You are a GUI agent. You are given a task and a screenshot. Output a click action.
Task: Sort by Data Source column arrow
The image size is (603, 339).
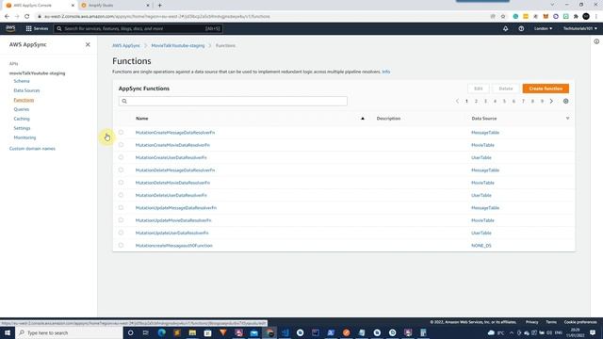(567, 119)
